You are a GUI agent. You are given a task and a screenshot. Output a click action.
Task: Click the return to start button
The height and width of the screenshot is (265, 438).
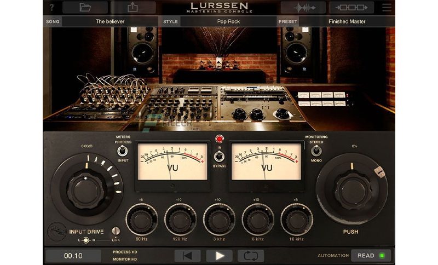point(187,256)
